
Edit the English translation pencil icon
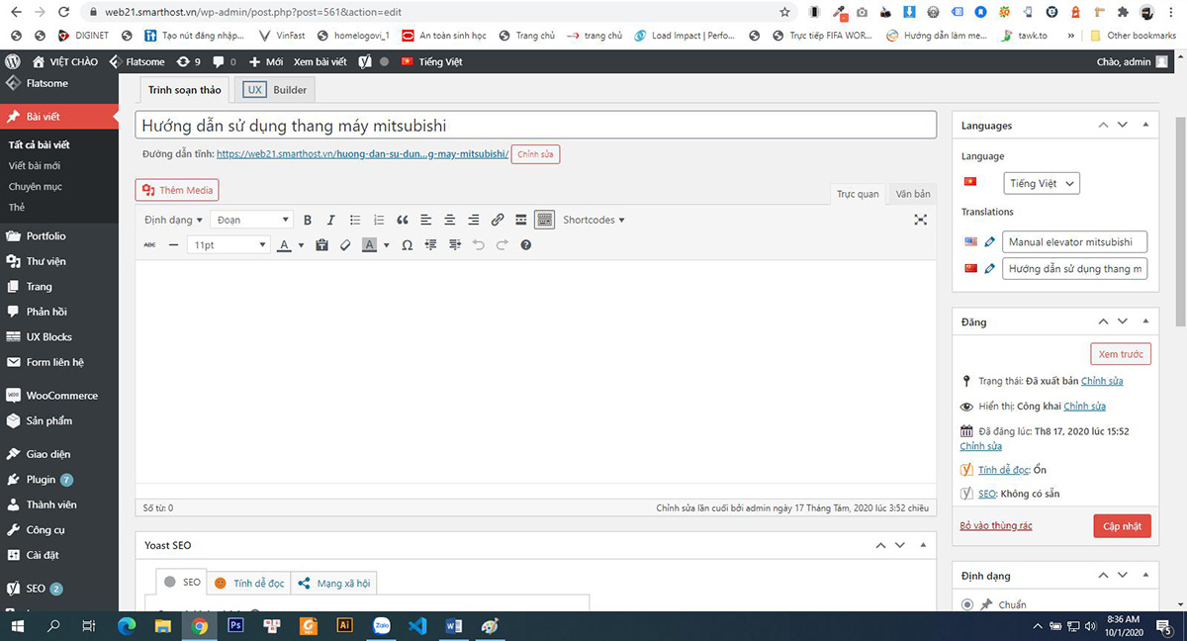coord(989,242)
